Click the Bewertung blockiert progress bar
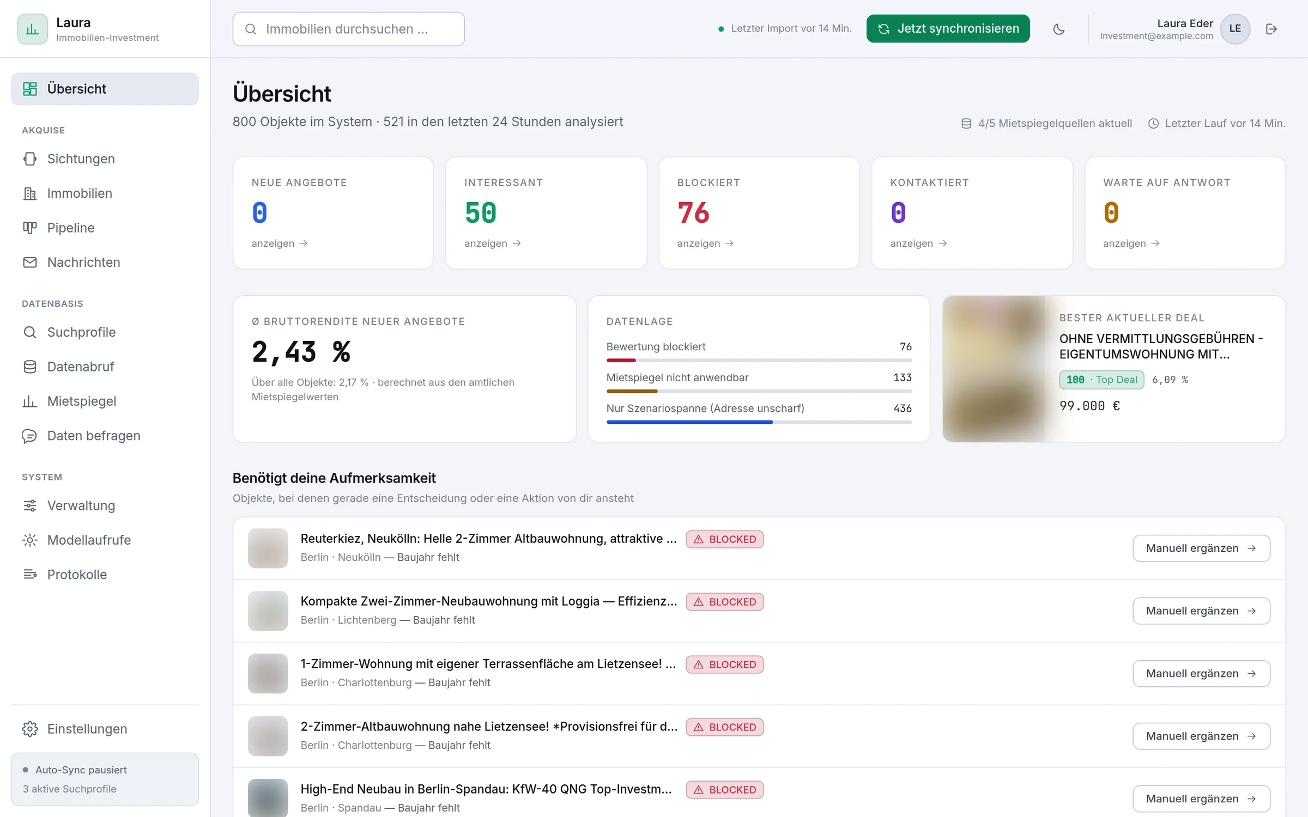 coord(759,360)
